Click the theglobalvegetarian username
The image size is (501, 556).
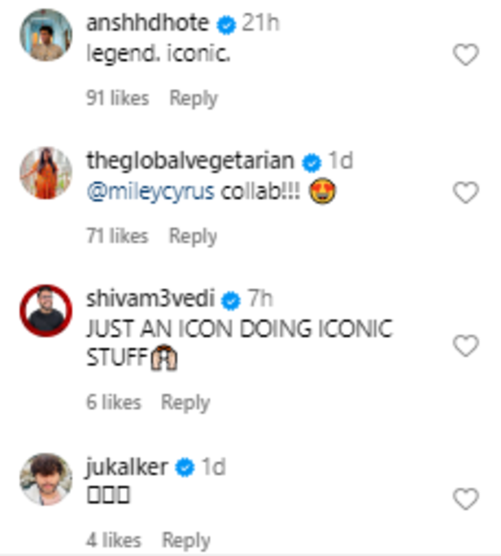pos(193,161)
